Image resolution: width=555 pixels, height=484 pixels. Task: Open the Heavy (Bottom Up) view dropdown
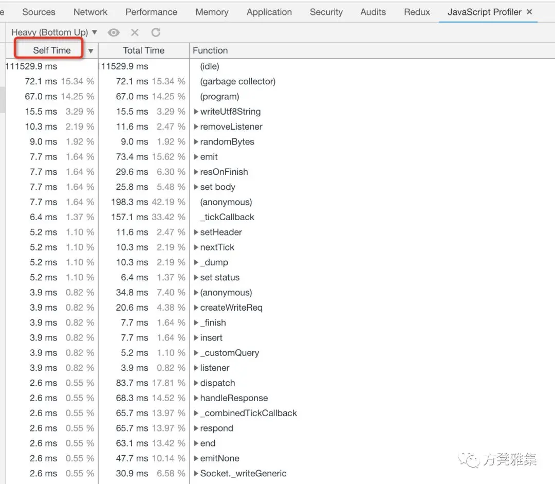tap(54, 32)
